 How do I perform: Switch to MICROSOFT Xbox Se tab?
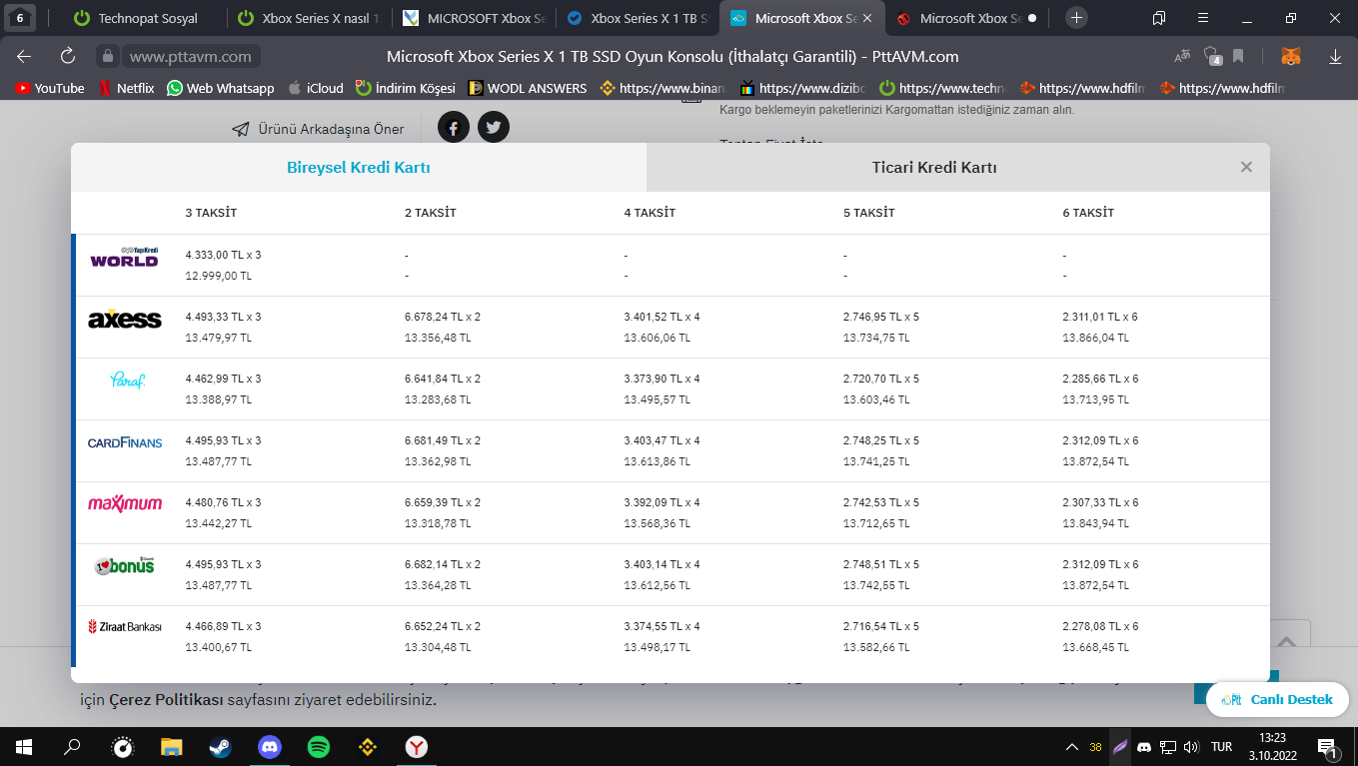coord(474,18)
